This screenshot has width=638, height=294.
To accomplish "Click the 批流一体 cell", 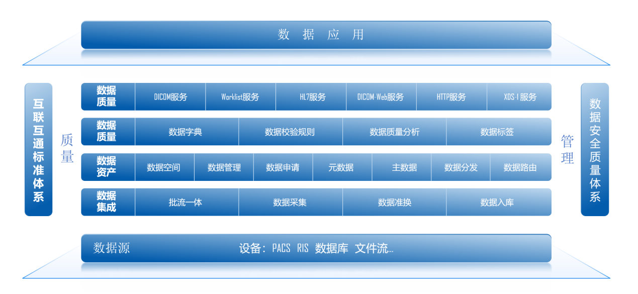I will [x=187, y=203].
